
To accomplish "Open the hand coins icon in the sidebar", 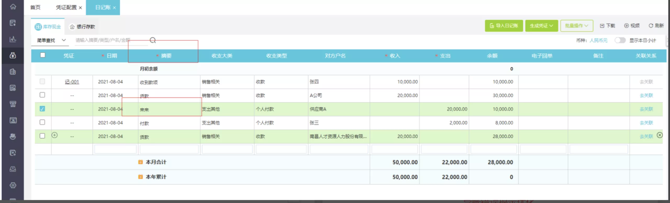I will 13,137.
